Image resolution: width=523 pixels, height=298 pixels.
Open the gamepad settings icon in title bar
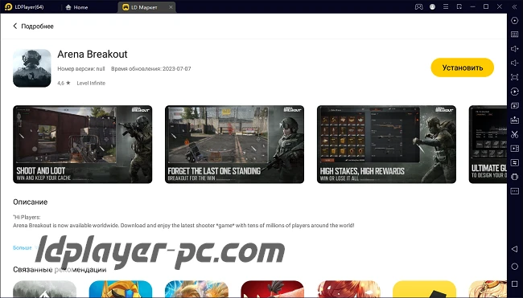coord(418,6)
